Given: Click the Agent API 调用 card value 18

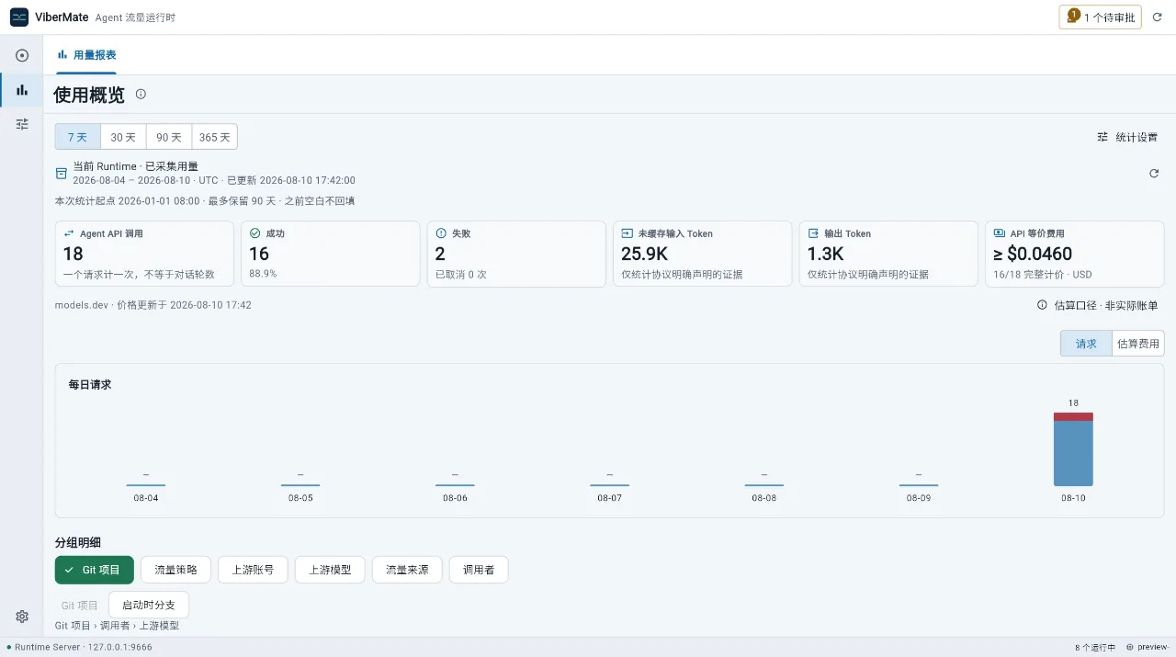Looking at the screenshot, I should click(73, 254).
